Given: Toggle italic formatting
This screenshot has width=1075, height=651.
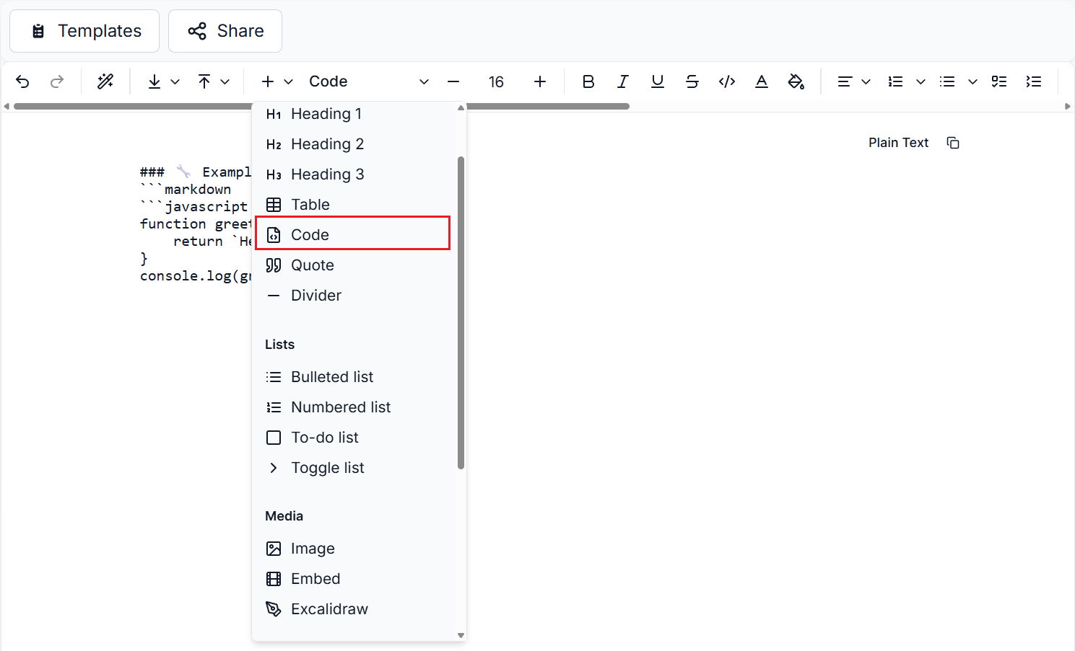Looking at the screenshot, I should point(622,81).
